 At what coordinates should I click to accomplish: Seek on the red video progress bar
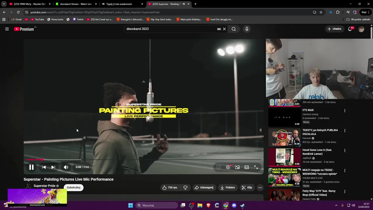[x=143, y=160]
